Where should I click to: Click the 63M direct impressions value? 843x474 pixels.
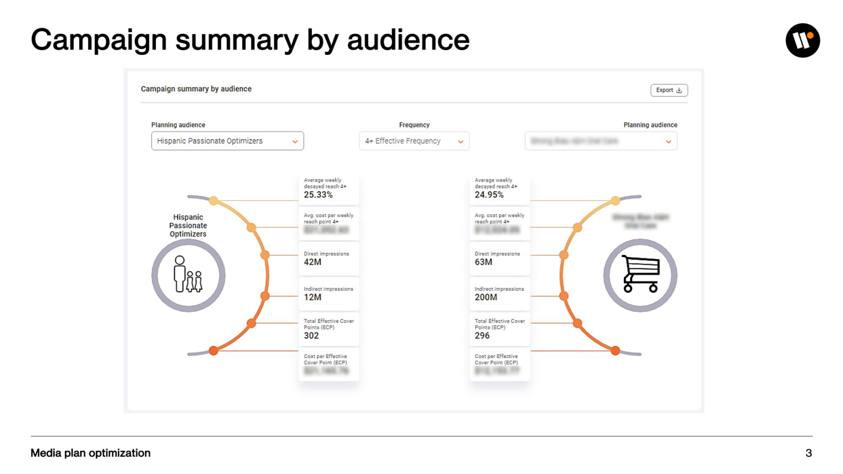coord(483,262)
